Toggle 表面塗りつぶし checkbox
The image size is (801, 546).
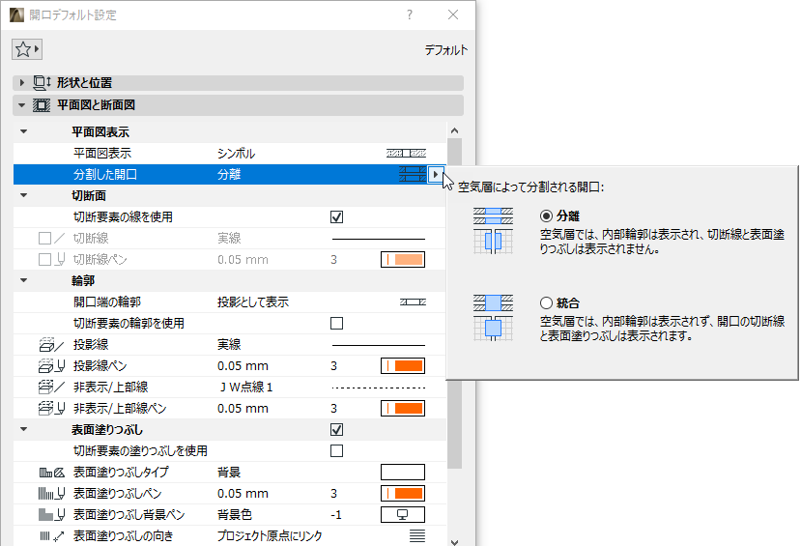coord(336,429)
